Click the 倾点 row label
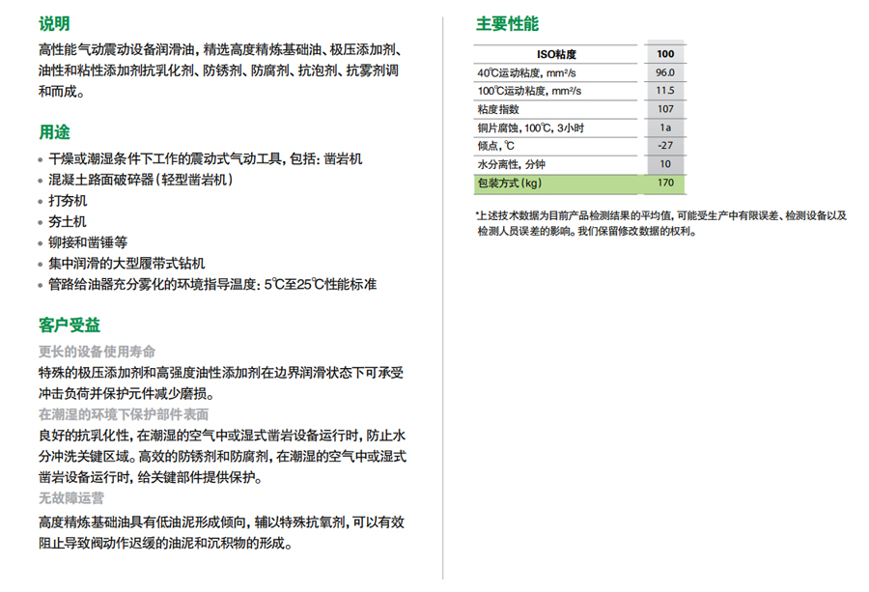The width and height of the screenshot is (869, 592). pos(496,146)
